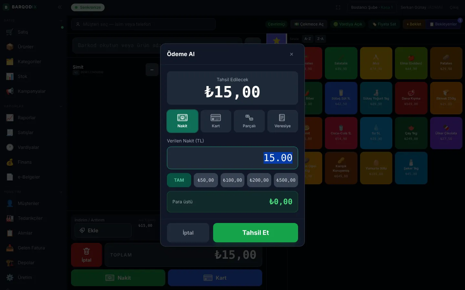Image resolution: width=465 pixels, height=290 pixels.
Task: Open e-Belgeler in the sidebar
Action: 34,177
